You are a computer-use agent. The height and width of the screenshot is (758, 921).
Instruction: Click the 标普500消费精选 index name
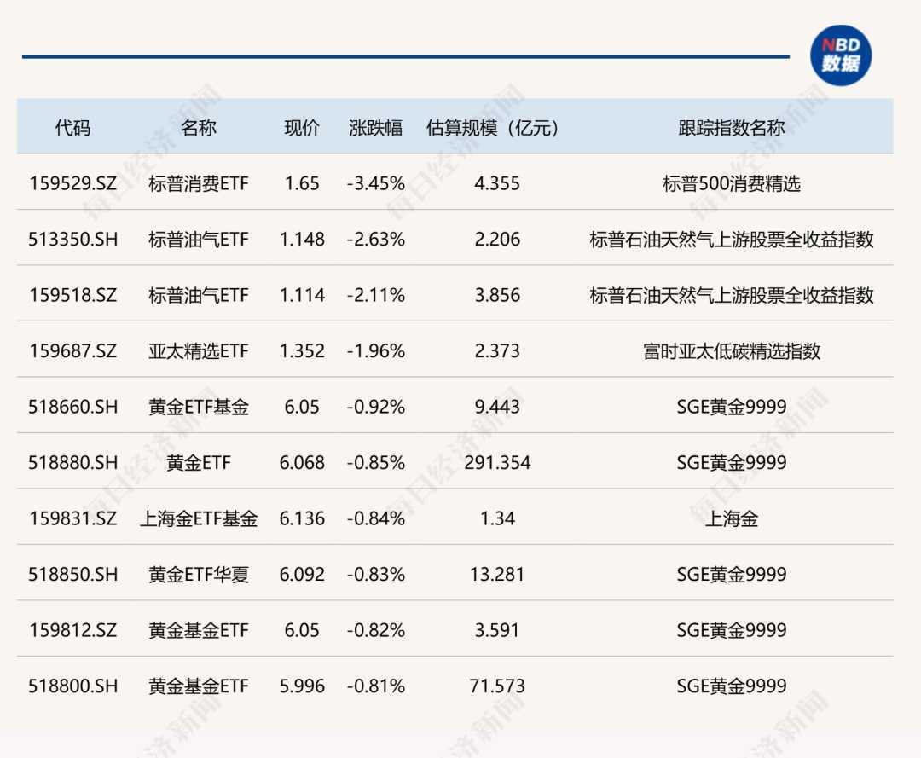(x=732, y=183)
